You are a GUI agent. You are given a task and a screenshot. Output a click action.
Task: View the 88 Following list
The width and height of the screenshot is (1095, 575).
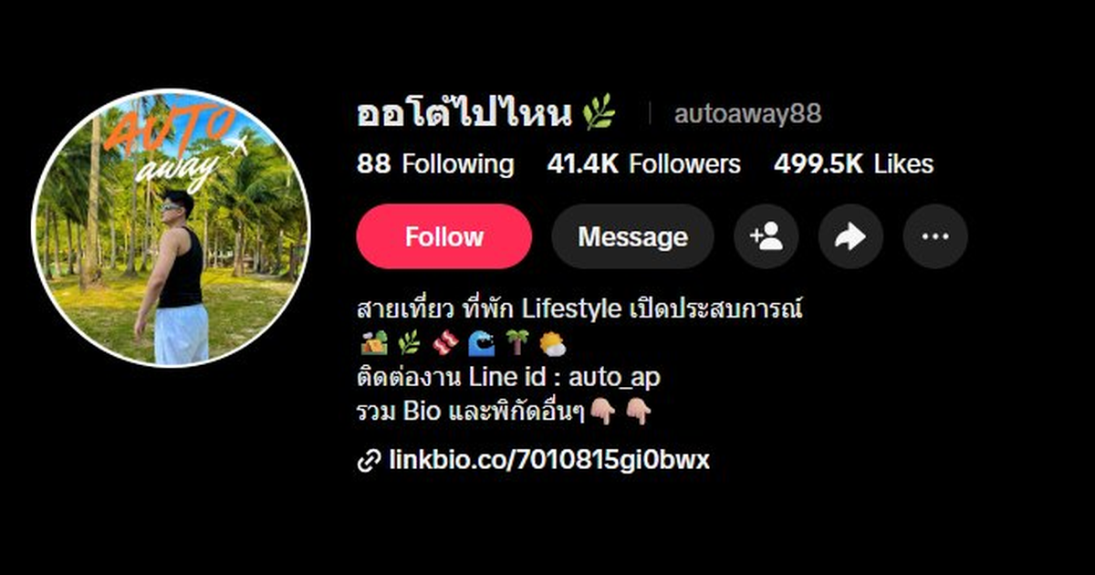tap(435, 164)
